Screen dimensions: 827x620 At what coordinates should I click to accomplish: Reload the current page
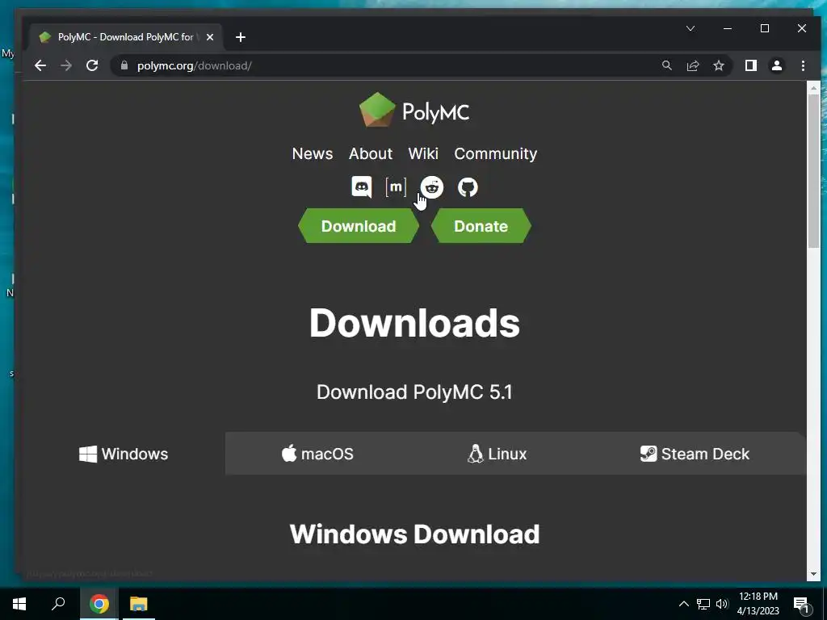click(92, 65)
